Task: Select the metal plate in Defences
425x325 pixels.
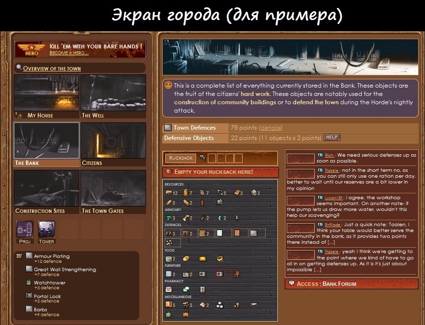Action: pos(253,233)
